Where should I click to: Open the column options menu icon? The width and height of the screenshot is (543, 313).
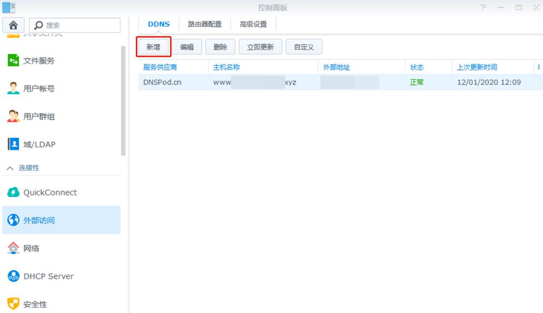point(539,67)
